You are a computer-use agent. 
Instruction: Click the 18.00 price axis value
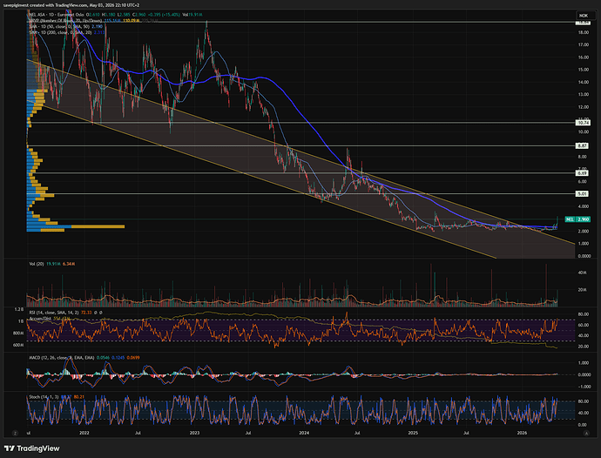click(584, 32)
